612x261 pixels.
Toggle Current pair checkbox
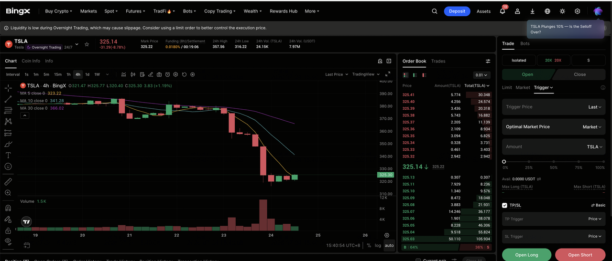[418, 260]
